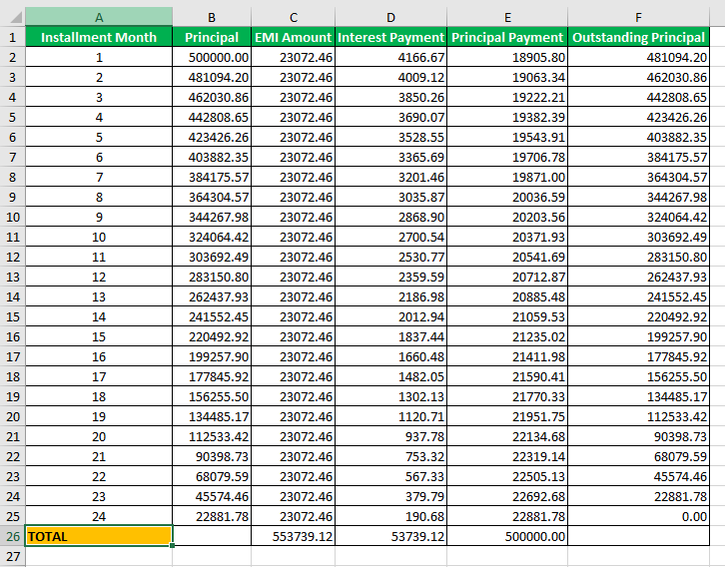Click the 'EMI Amount' header cell
This screenshot has height=567, width=725.
[x=294, y=37]
